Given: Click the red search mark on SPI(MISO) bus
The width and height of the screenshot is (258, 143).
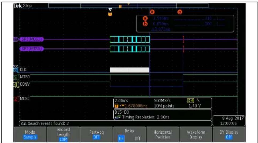Looking at the screenshot, I should (183, 49).
